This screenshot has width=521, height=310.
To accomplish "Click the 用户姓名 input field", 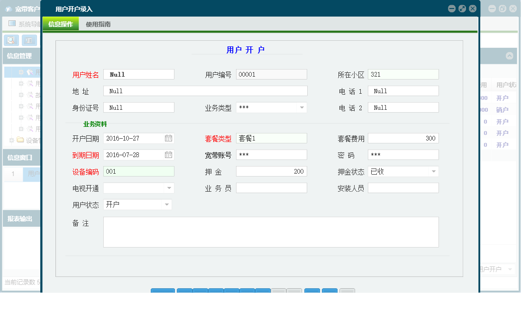I will pyautogui.click(x=138, y=74).
